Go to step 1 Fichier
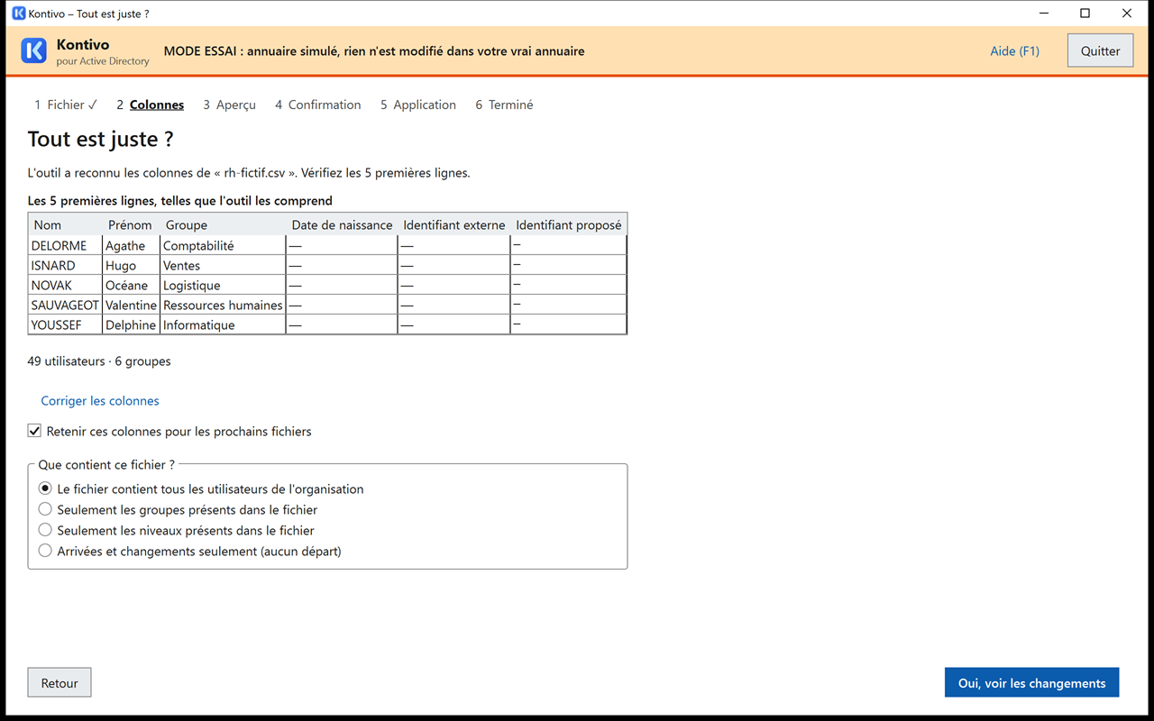This screenshot has height=721, width=1154. tap(66, 105)
